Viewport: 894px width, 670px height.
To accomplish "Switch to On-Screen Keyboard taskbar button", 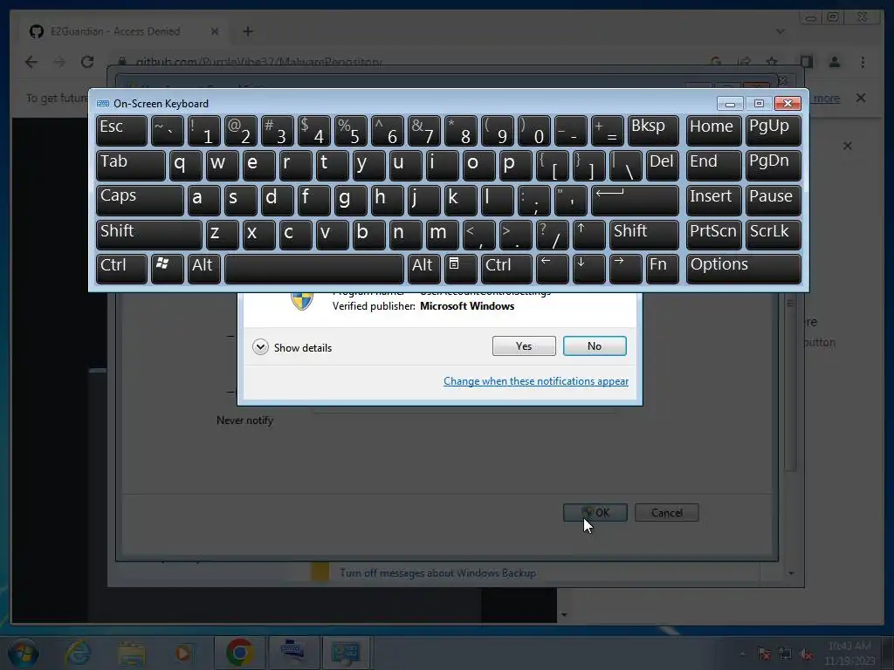I will pos(292,653).
